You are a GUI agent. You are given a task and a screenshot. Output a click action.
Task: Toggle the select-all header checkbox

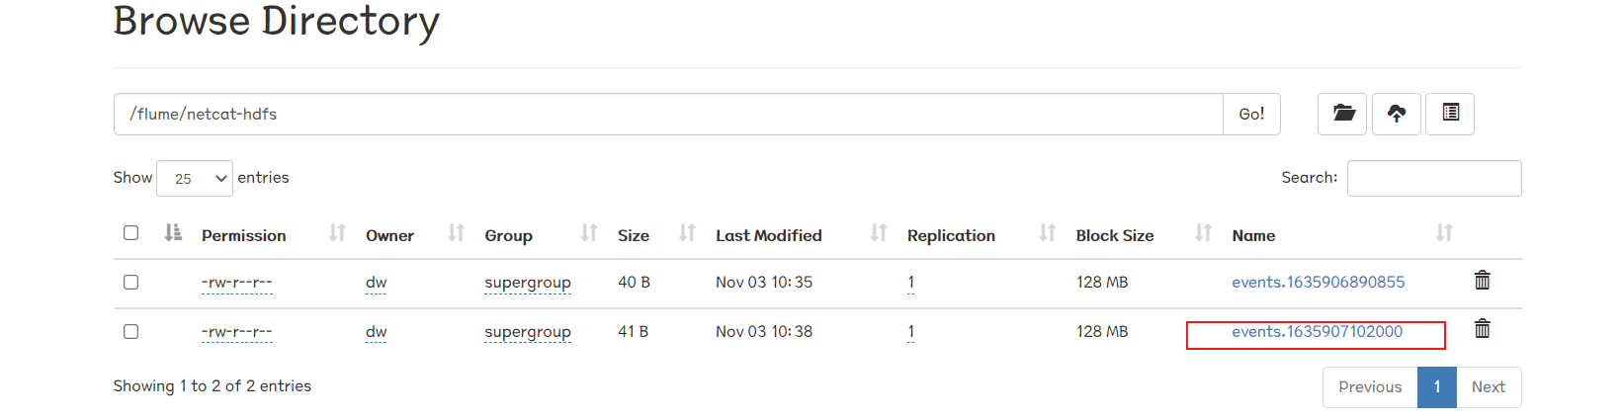click(x=130, y=233)
